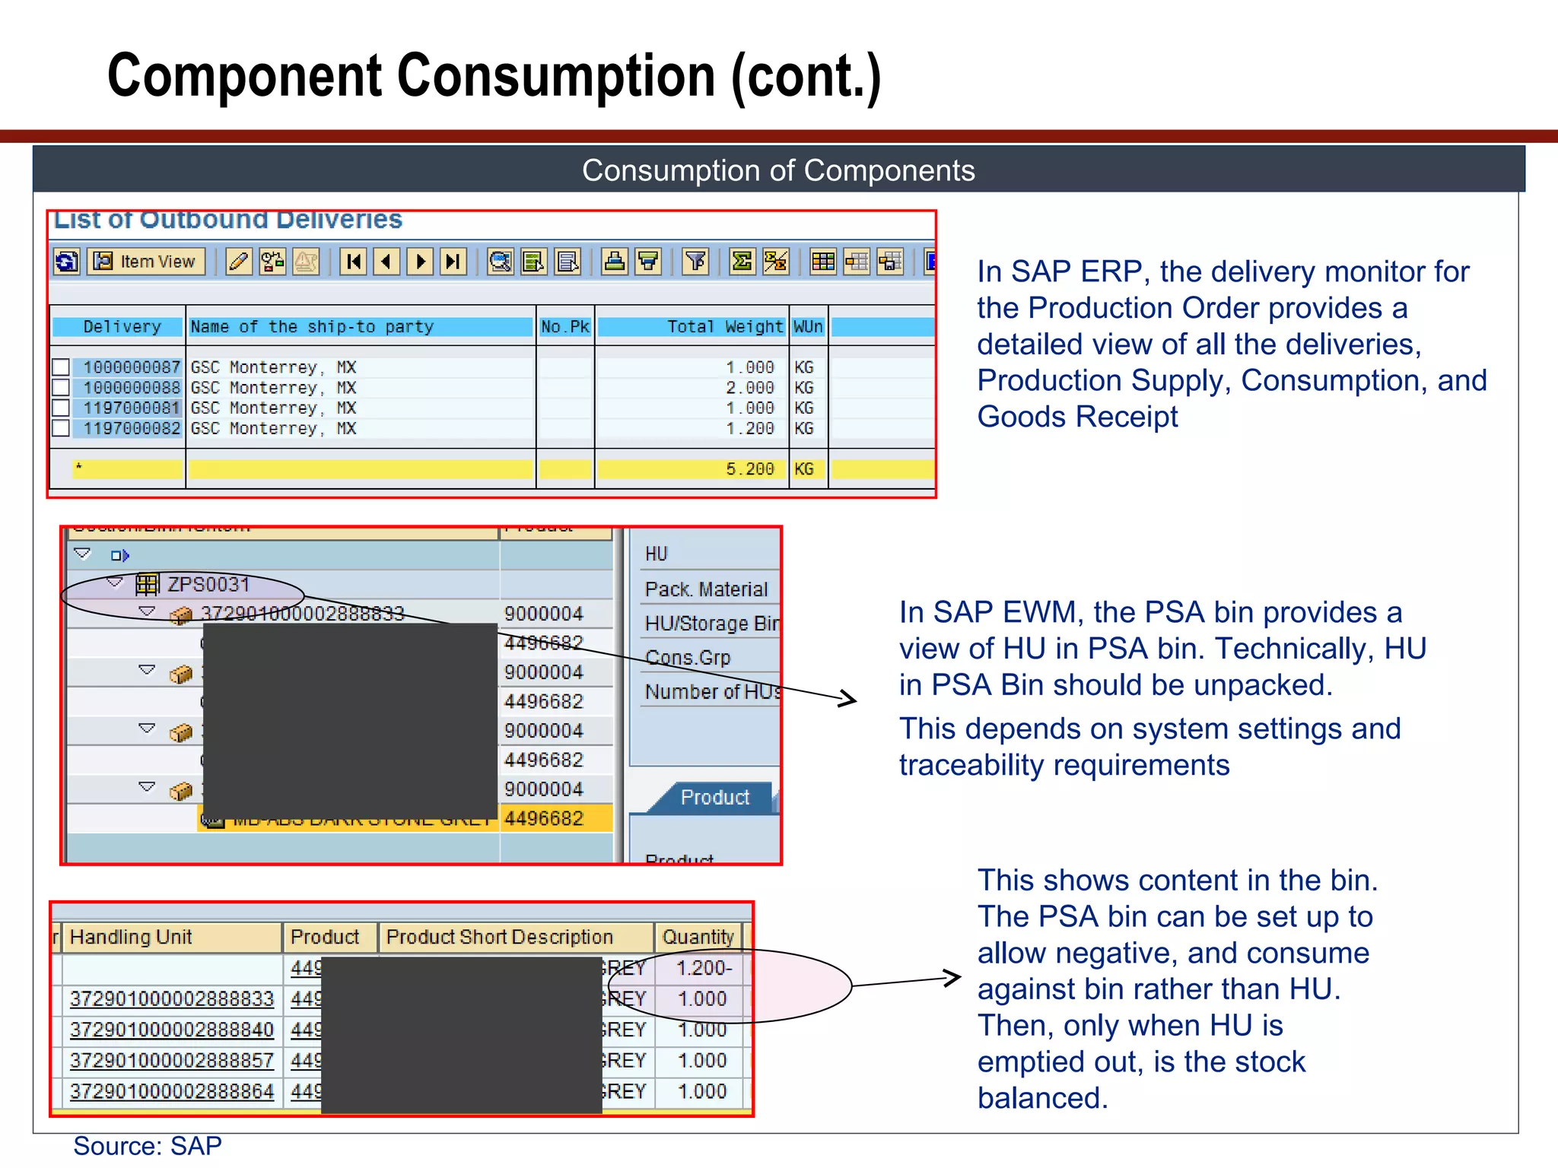Screen dimensions: 1558x1168
Task: Click the Handling Unit column header
Action: point(173,938)
